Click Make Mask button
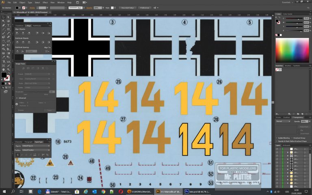The image size is (312, 195). [x=304, y=127]
